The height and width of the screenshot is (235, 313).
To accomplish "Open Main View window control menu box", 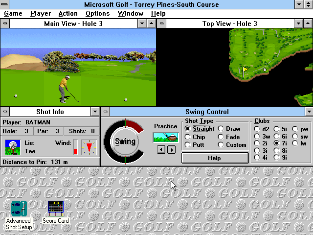I will tap(5, 23).
